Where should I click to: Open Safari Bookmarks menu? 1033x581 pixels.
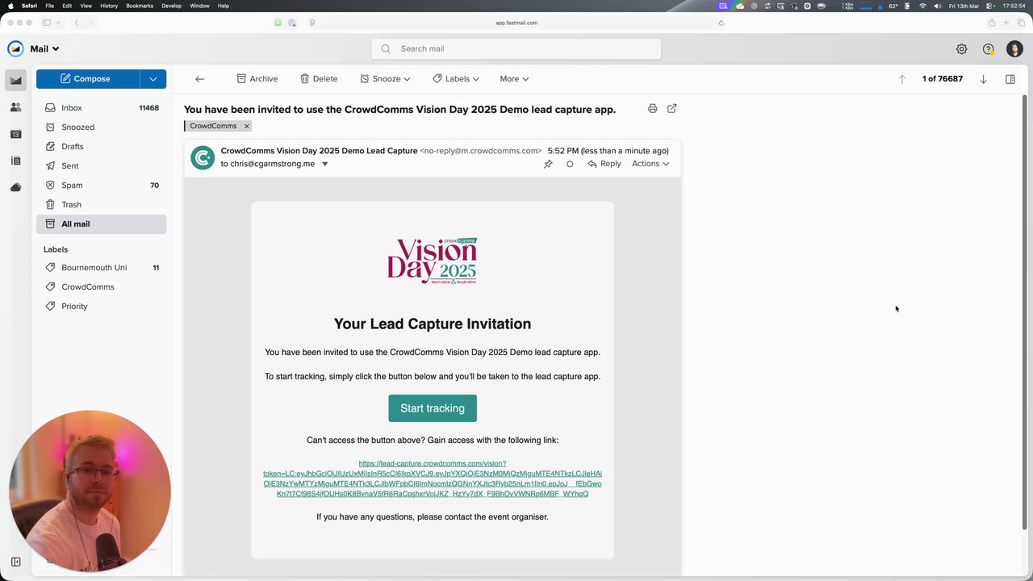point(140,6)
